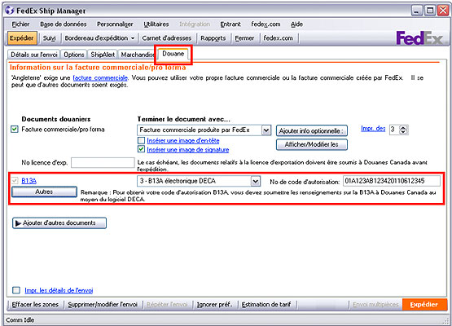Uncheck Insérer une image de signature checkbox
The width and height of the screenshot is (452, 326).
point(141,149)
